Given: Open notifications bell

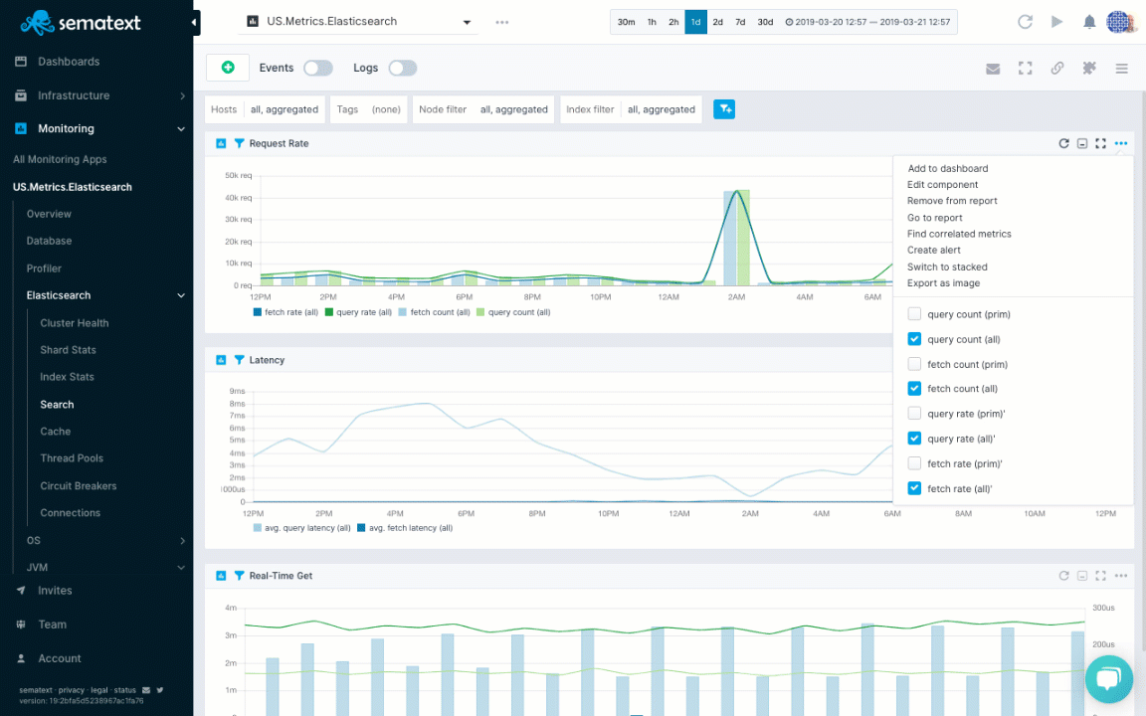Looking at the screenshot, I should click(x=1089, y=22).
